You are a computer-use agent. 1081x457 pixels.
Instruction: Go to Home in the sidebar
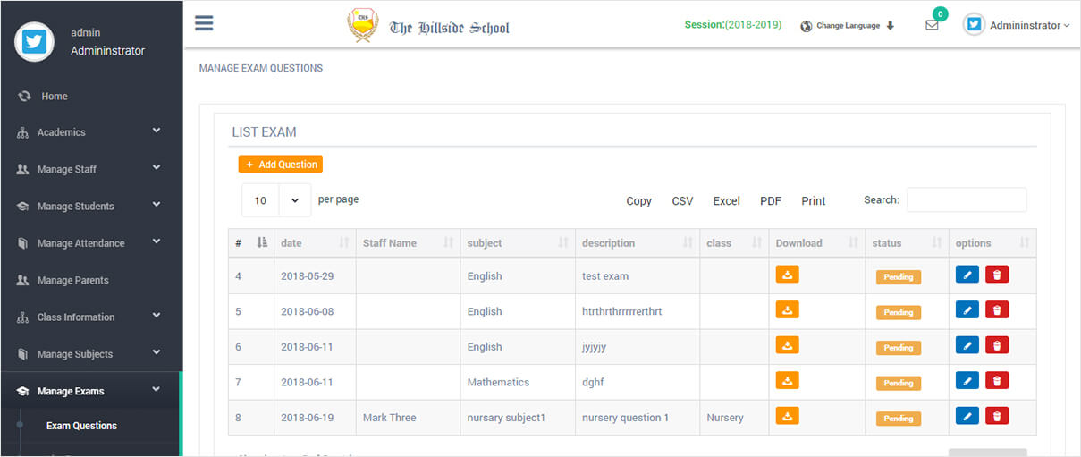click(x=54, y=97)
